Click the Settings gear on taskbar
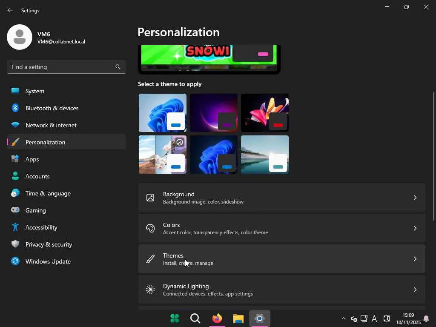This screenshot has width=436, height=327. 260,318
